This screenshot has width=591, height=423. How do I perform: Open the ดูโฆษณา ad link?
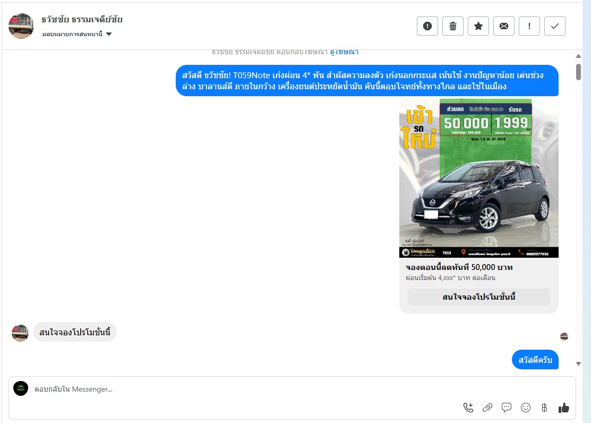click(344, 52)
